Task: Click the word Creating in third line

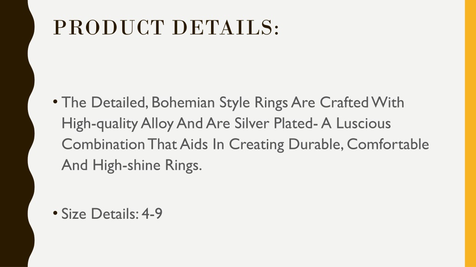Action: pos(257,145)
